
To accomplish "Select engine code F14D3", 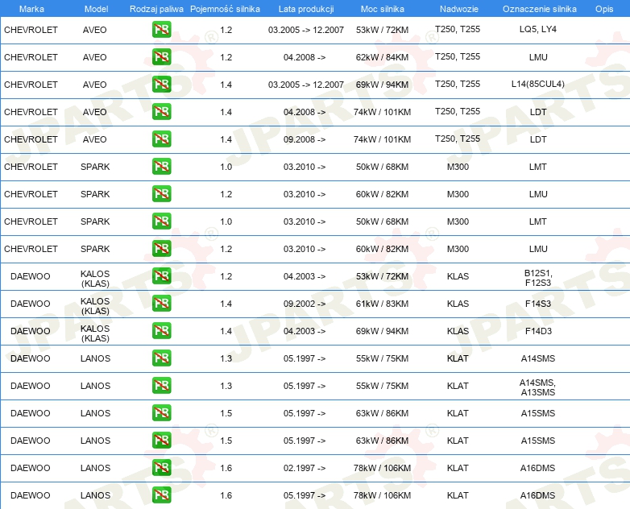I will 538,331.
